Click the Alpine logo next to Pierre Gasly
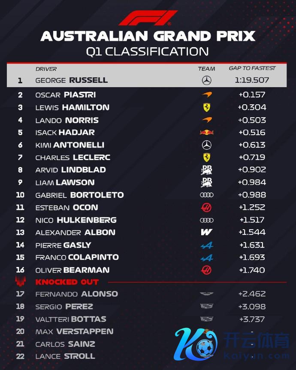 click(x=206, y=246)
